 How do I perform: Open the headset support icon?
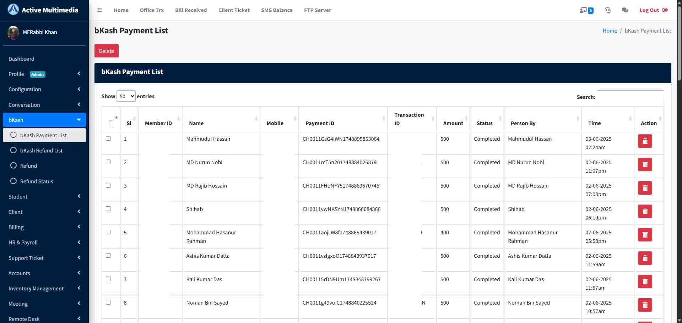coord(608,10)
